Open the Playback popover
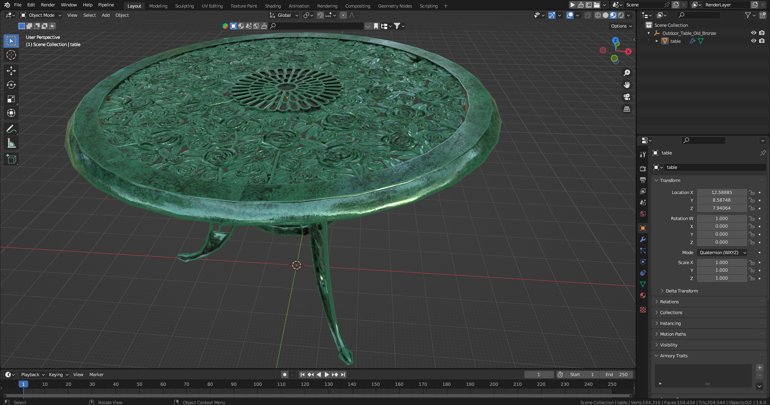 32,375
